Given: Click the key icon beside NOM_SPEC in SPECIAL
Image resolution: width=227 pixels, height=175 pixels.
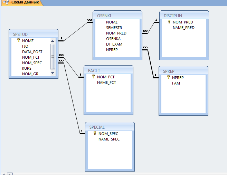Looking at the screenshot, I should point(95,133).
